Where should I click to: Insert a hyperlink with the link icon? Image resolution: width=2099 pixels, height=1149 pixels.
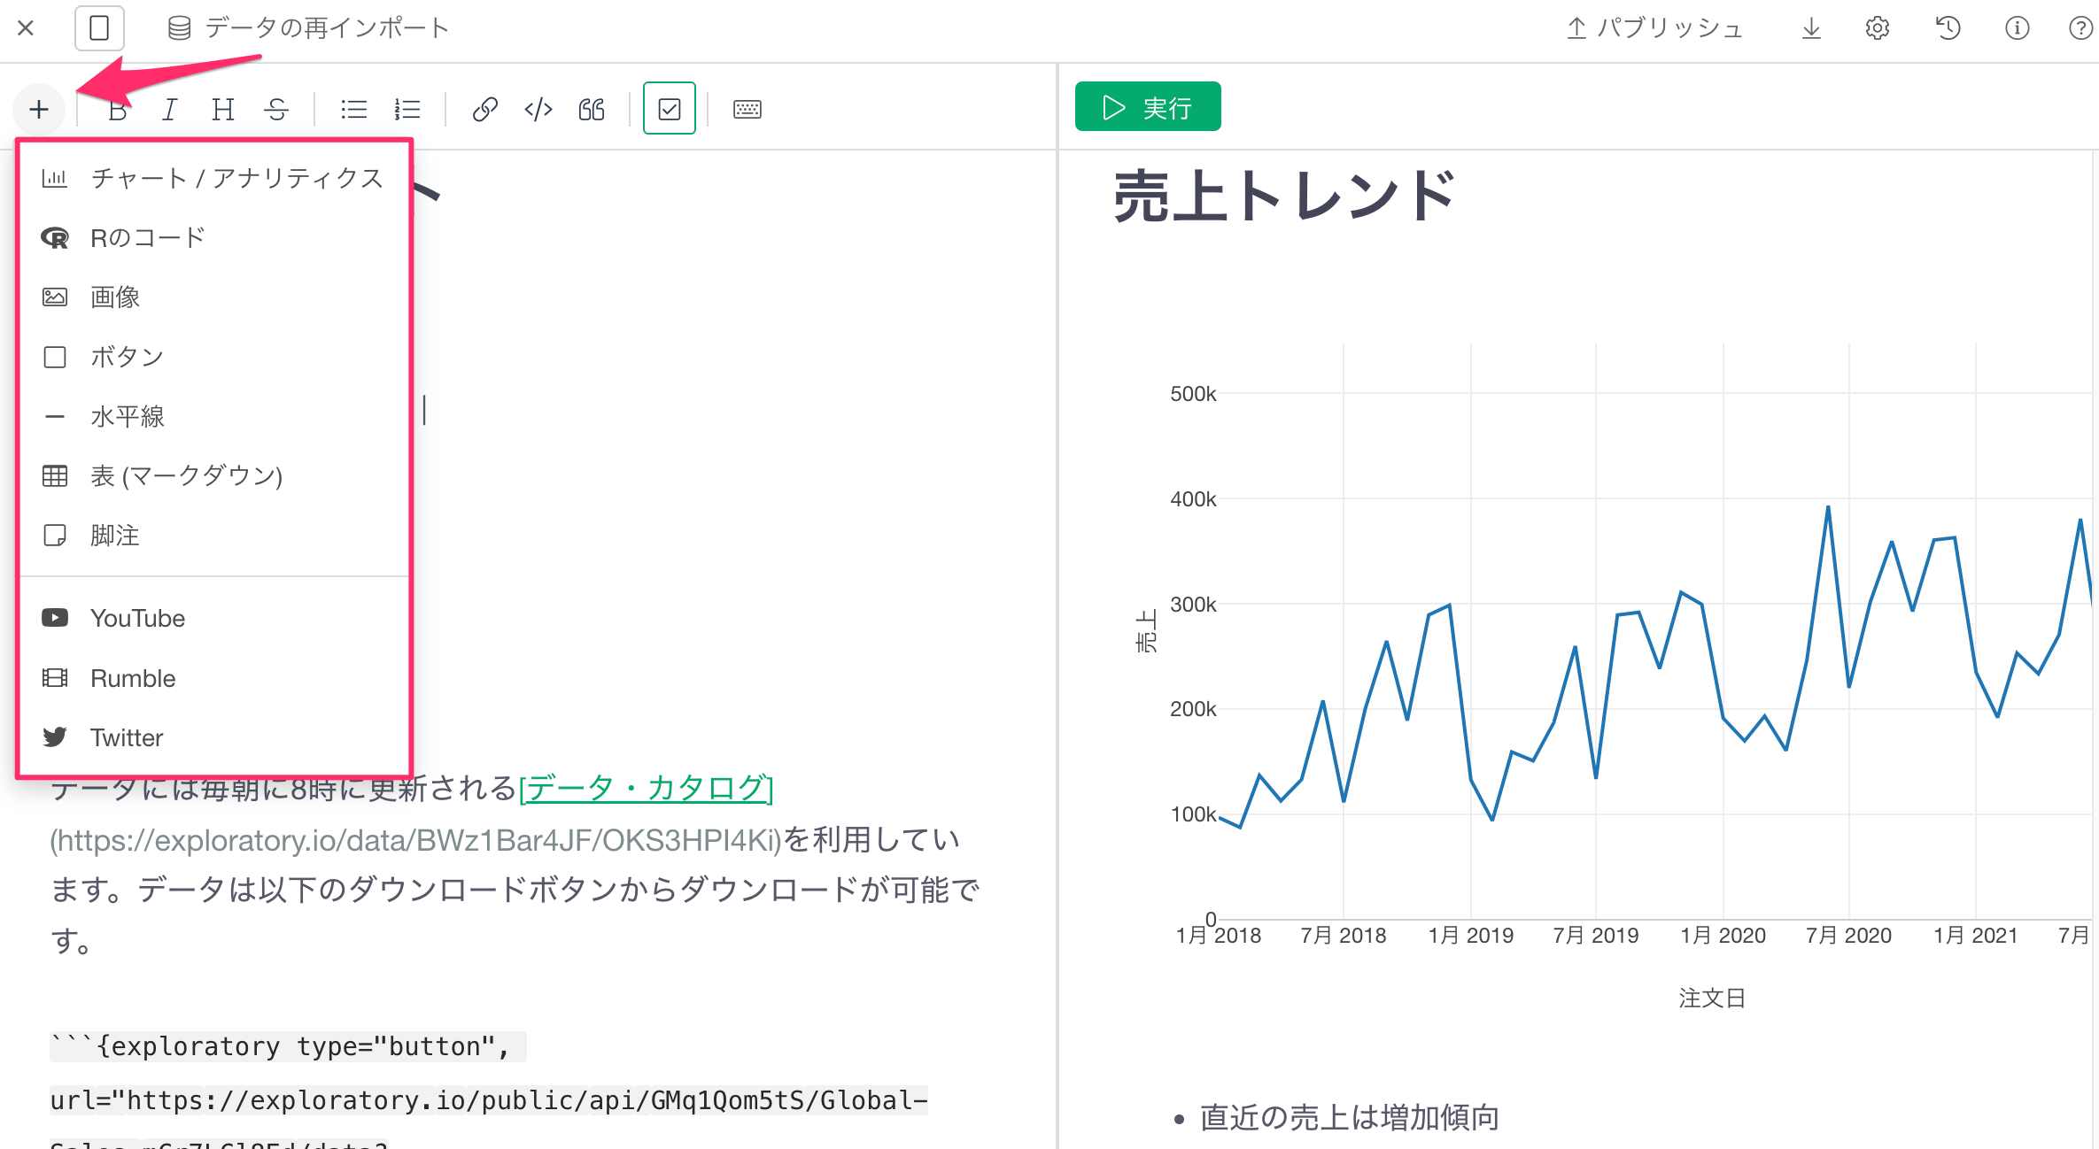click(484, 110)
